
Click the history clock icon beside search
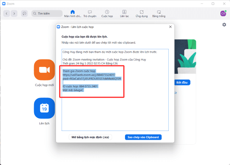point(25,13)
